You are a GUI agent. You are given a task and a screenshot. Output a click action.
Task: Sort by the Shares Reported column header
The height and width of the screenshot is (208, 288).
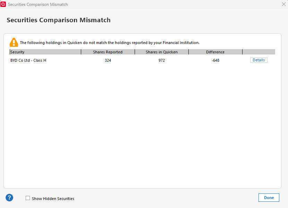(108, 52)
